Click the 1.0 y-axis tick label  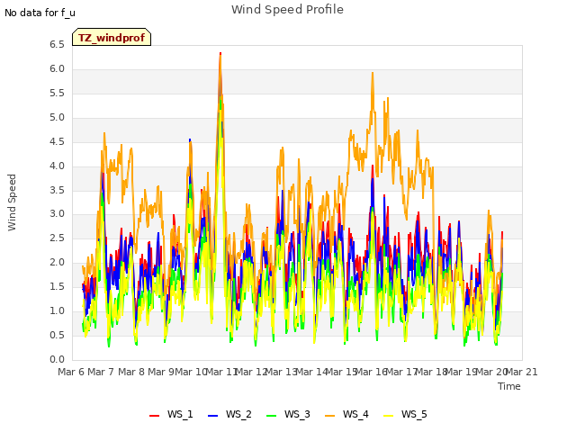click(57, 310)
